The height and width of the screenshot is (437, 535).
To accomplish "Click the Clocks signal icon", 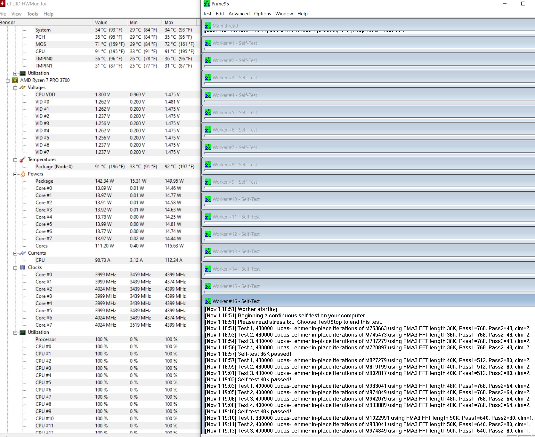I will tap(23, 267).
